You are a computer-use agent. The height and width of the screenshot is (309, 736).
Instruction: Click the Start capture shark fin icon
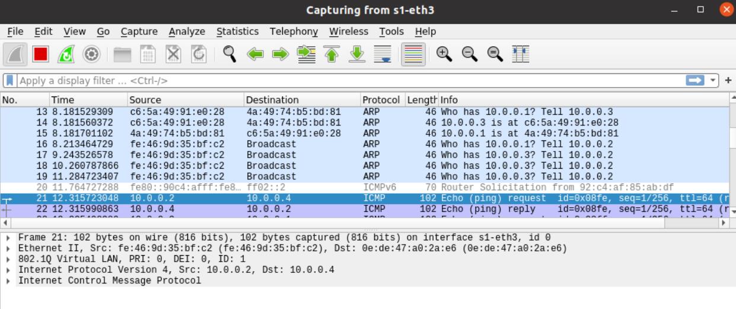(x=14, y=55)
